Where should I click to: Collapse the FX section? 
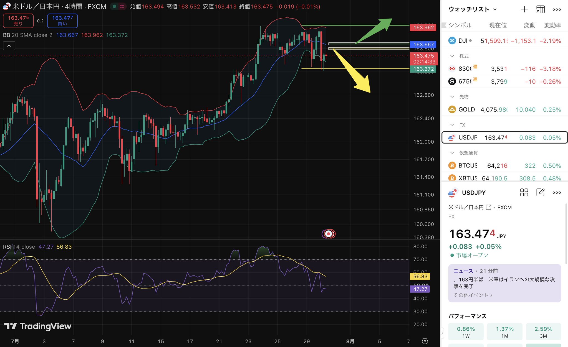point(452,125)
